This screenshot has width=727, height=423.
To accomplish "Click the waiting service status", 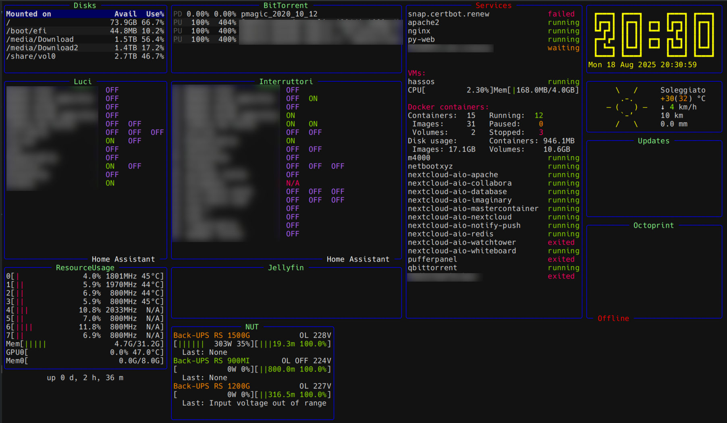I will 563,48.
